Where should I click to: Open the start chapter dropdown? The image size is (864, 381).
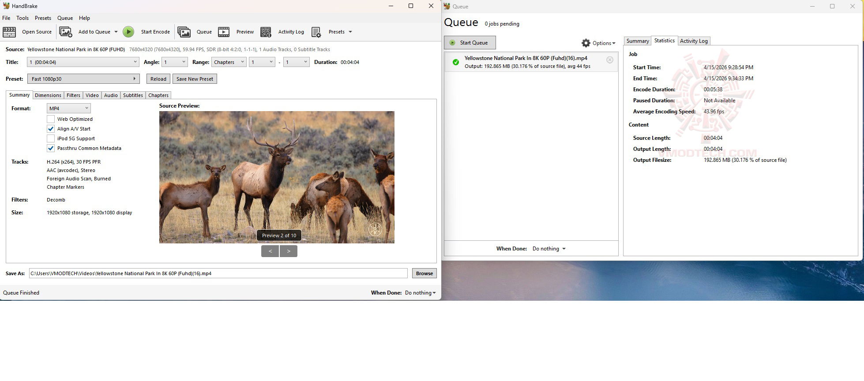point(262,62)
